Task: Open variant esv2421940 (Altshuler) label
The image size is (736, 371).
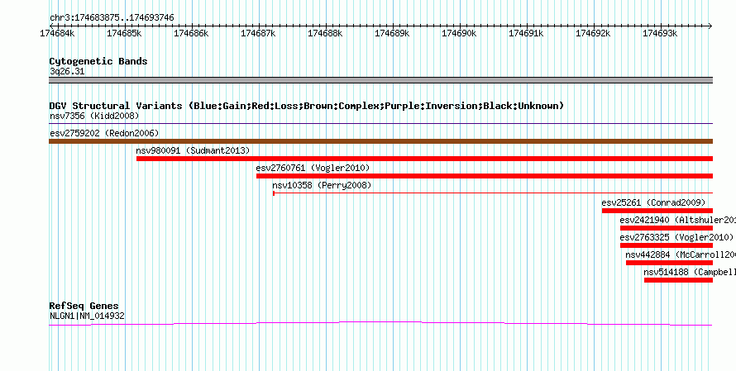Action: click(678, 220)
